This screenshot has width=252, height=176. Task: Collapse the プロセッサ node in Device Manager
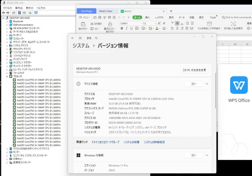click(7, 76)
